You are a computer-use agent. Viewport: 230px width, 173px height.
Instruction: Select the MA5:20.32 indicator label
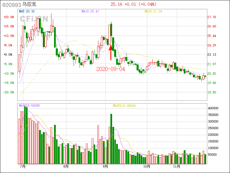[27, 11]
